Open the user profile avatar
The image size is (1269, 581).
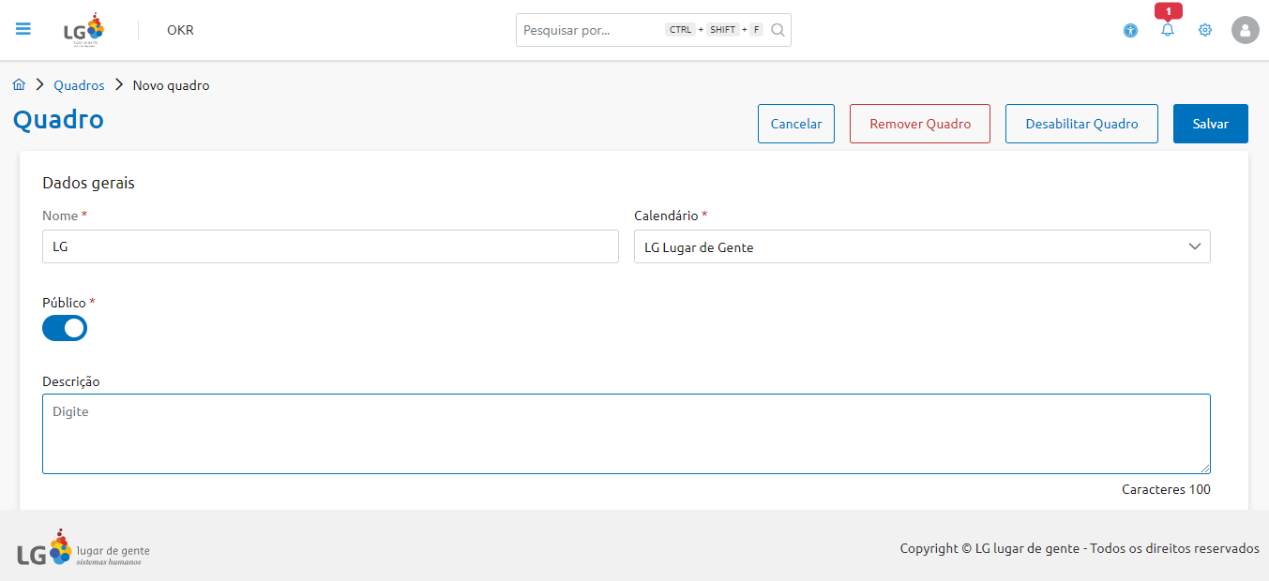[x=1245, y=30]
